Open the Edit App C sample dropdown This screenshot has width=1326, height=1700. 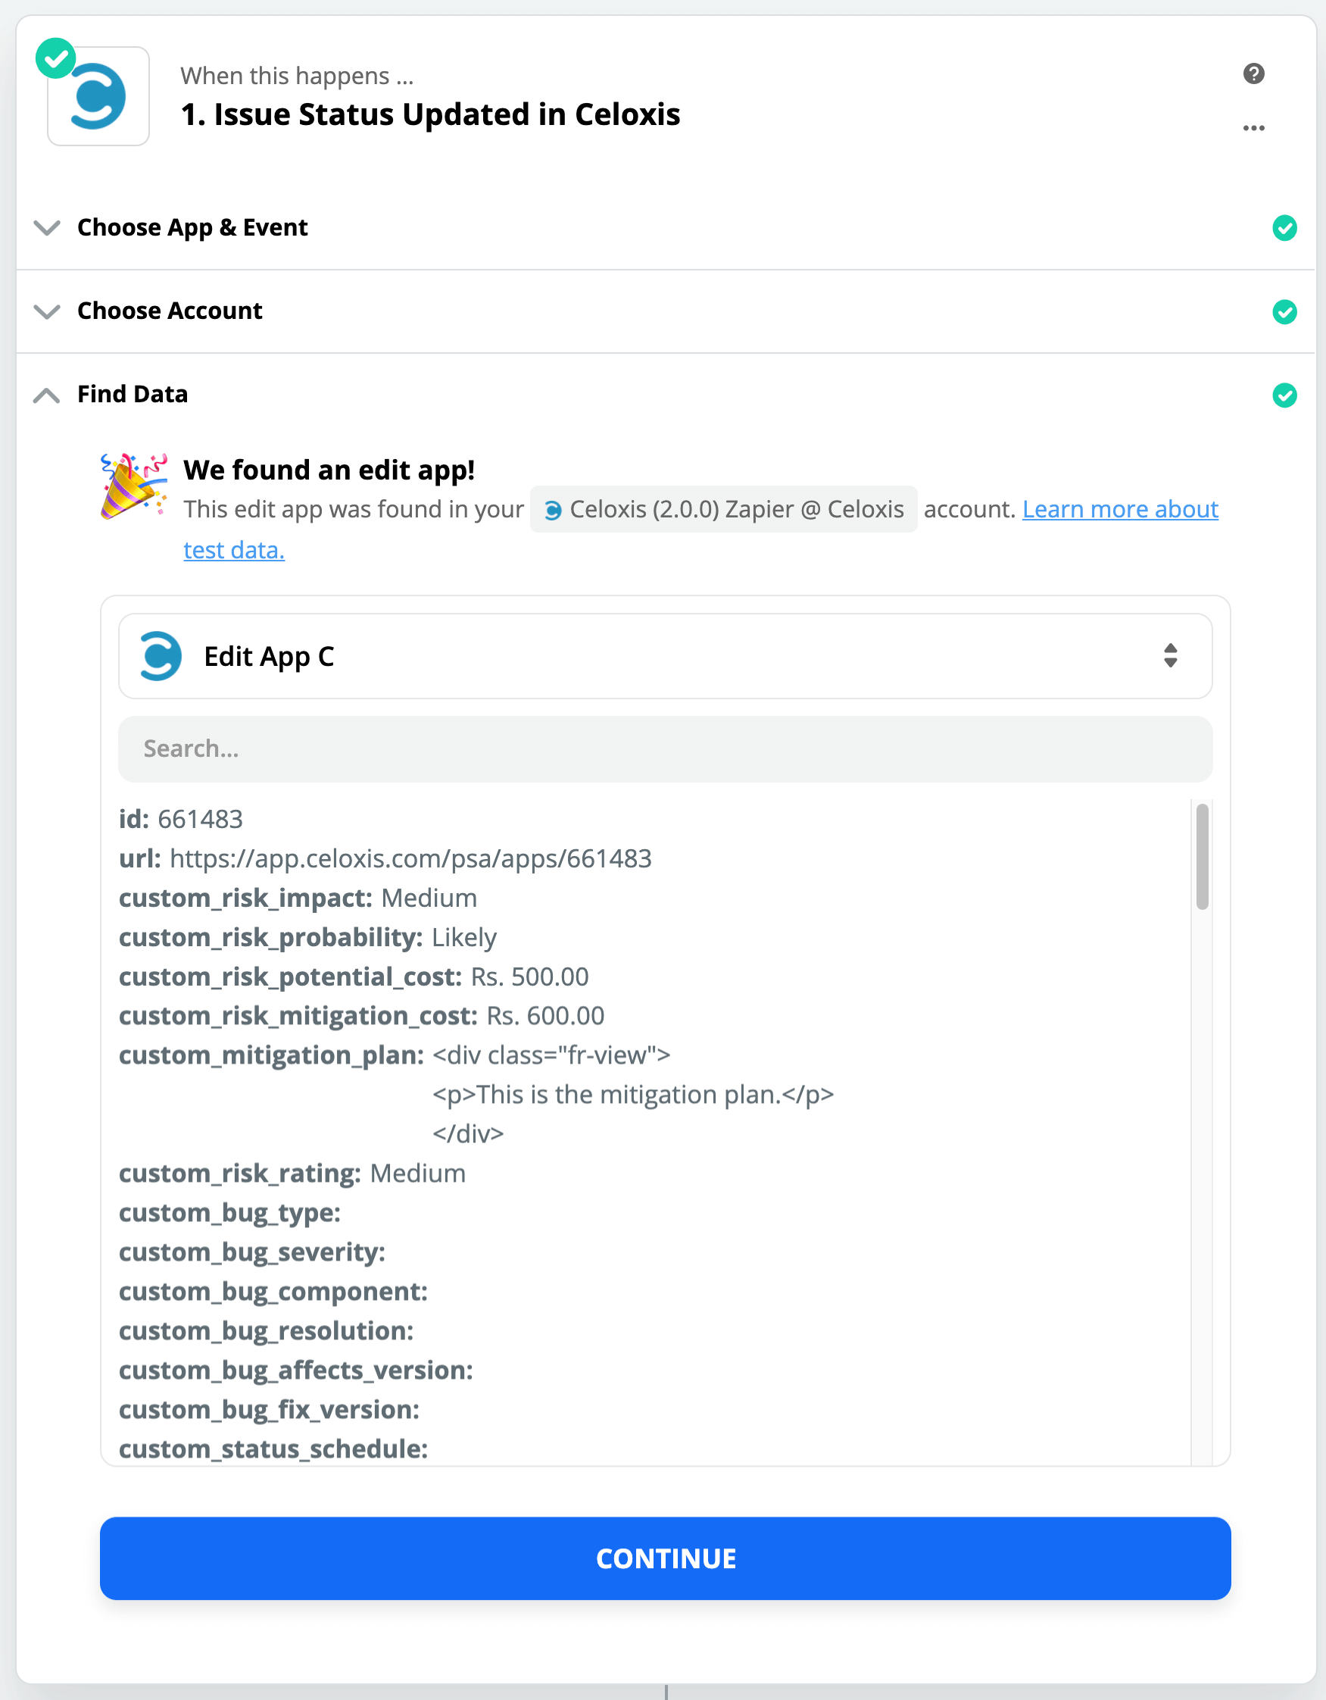[x=665, y=656]
